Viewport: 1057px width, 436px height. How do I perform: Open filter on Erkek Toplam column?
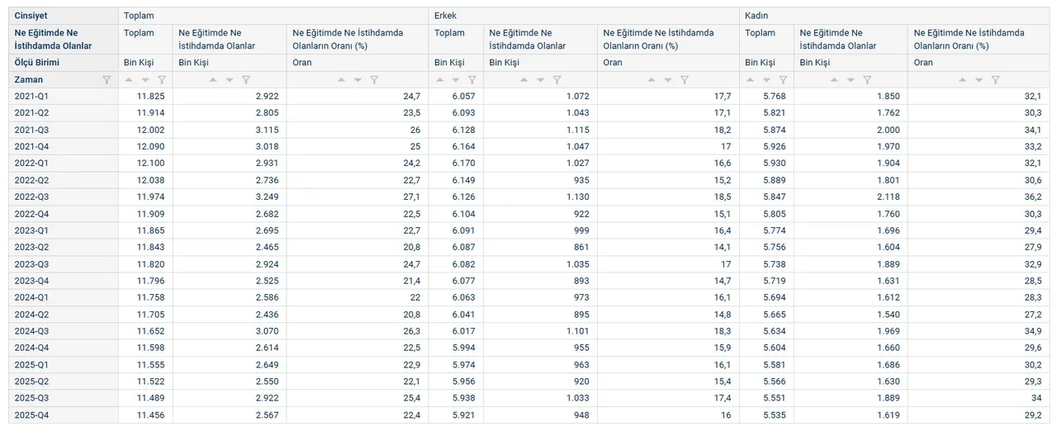click(472, 80)
